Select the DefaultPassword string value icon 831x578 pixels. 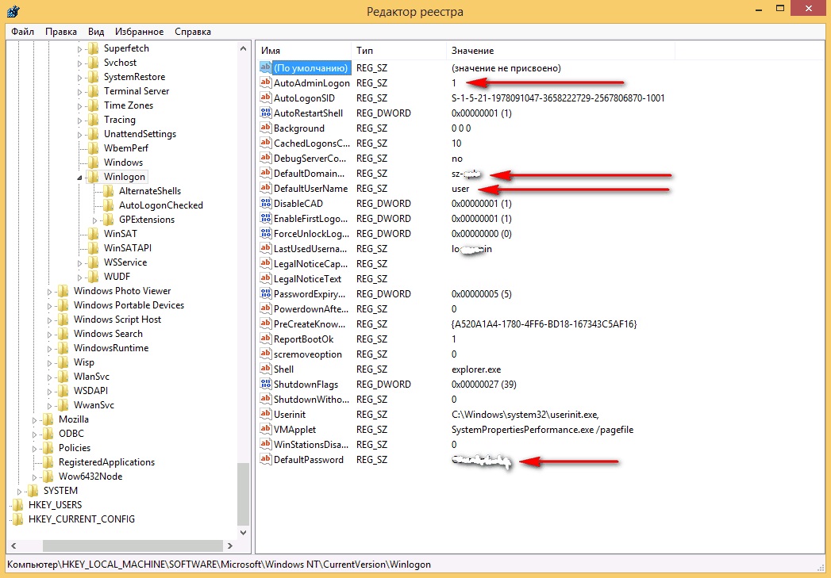[x=266, y=459]
